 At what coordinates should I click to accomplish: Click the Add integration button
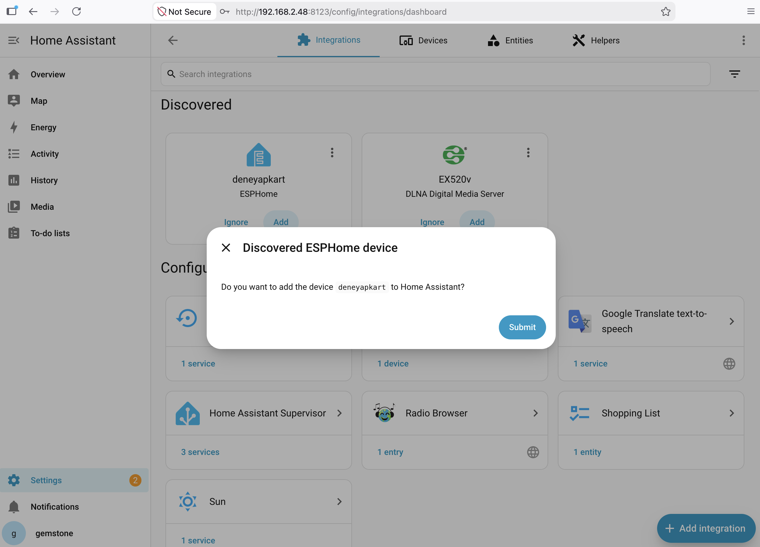tap(706, 528)
